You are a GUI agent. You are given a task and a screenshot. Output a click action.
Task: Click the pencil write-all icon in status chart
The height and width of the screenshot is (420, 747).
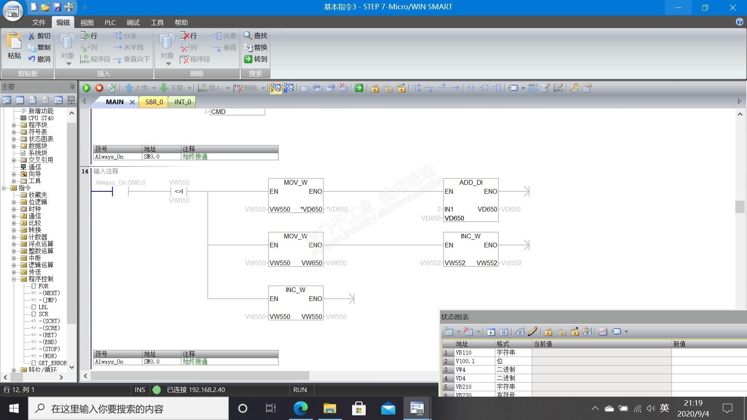pyautogui.click(x=533, y=332)
